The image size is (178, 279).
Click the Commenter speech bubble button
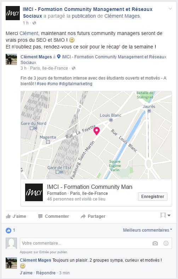(x=53, y=216)
